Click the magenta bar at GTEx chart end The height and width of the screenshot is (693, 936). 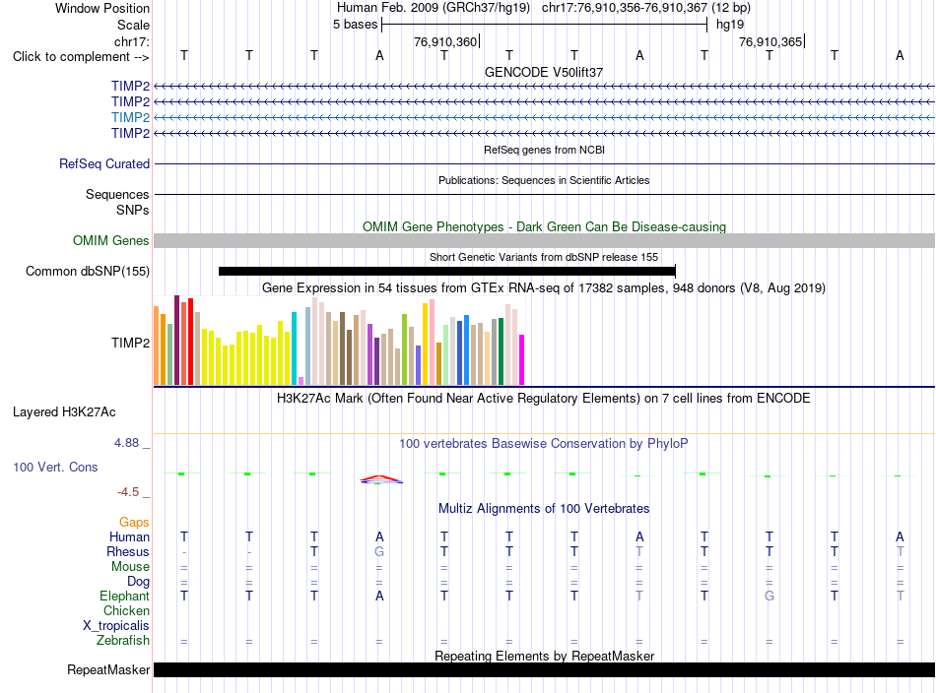coord(522,359)
